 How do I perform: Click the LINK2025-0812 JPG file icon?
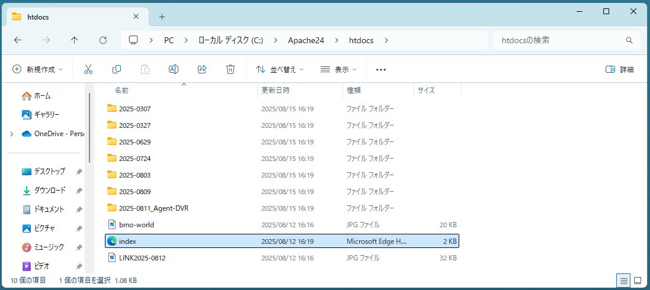click(111, 257)
